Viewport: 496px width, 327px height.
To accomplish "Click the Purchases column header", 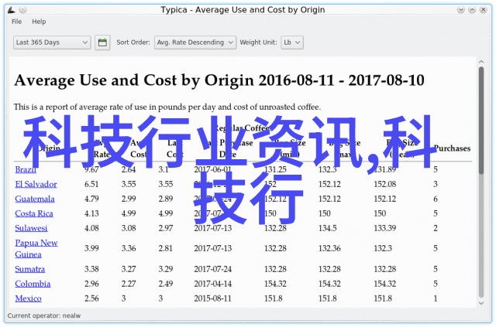I will 452,148.
